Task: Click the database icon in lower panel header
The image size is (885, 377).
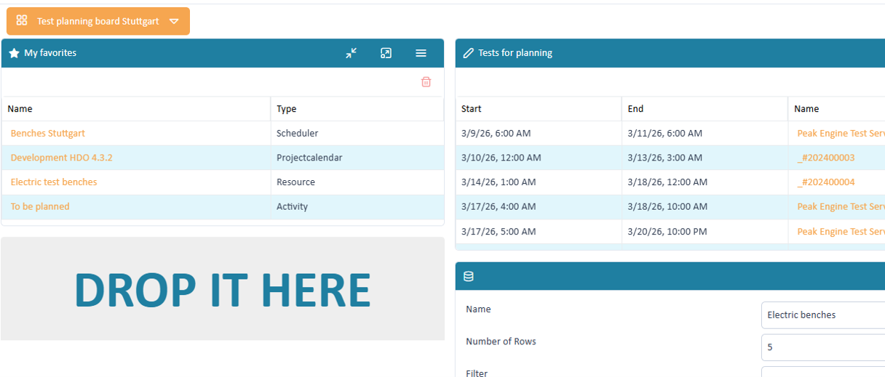Action: [469, 276]
